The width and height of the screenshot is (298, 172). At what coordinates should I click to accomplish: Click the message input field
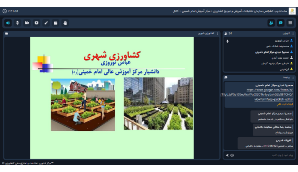[x=264, y=155]
